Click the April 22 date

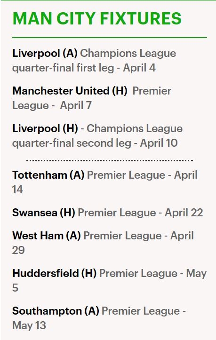pos(184,213)
